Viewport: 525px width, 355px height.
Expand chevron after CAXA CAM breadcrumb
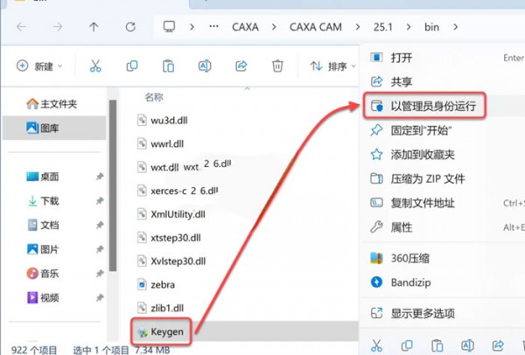(x=358, y=27)
